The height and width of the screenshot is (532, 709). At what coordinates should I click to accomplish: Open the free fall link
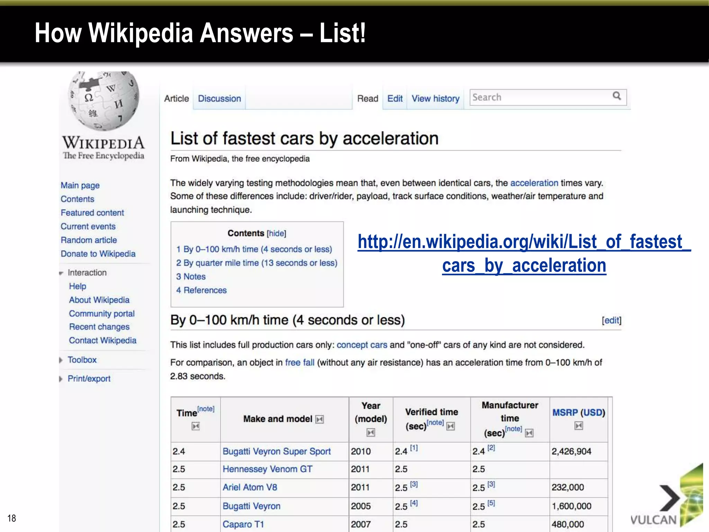[300, 363]
